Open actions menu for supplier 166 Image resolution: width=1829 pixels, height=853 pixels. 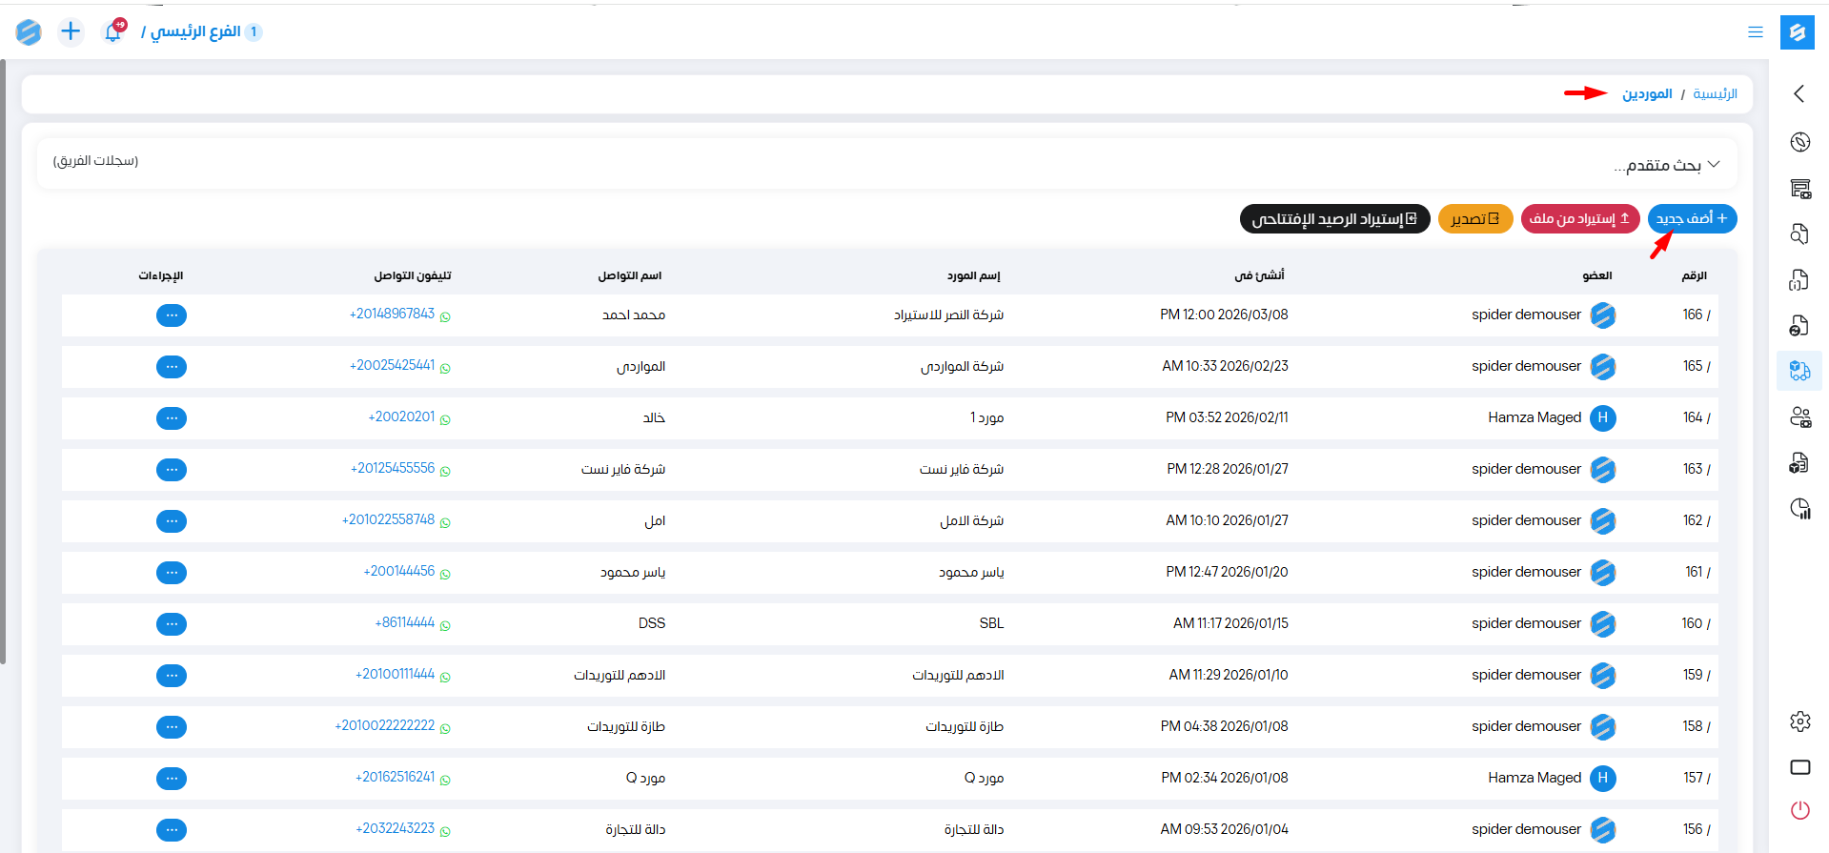coord(172,315)
